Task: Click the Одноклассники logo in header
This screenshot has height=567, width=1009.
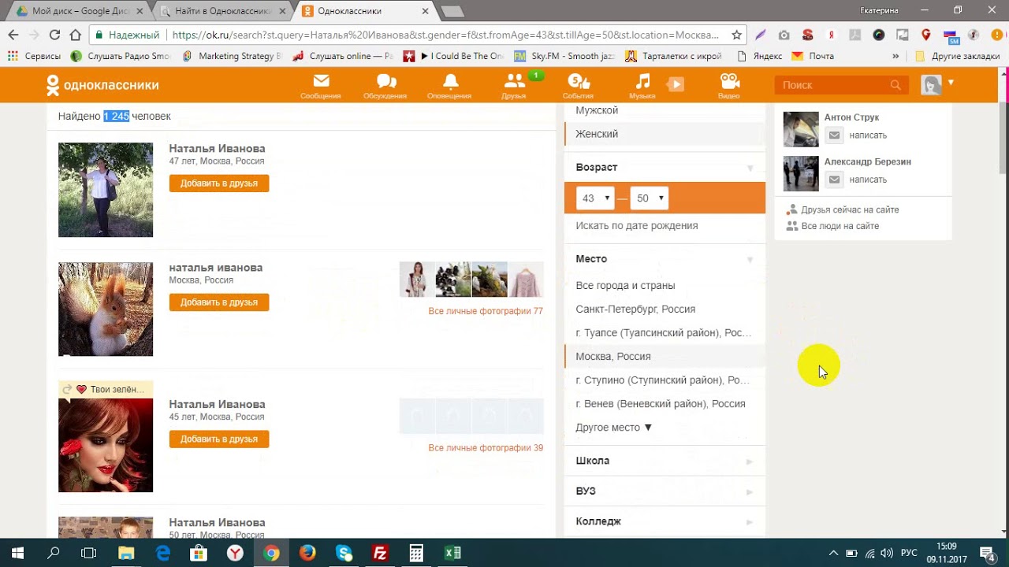Action: (102, 85)
